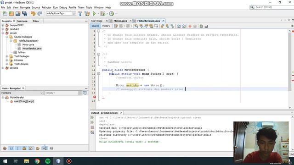Click the Find Selection magnifier icon
Screen dimensions: 294x165
click(x=136, y=26)
